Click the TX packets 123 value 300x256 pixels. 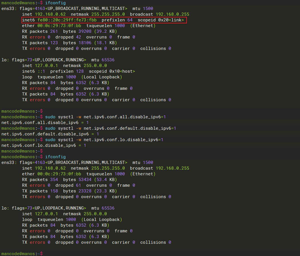[x=54, y=43]
